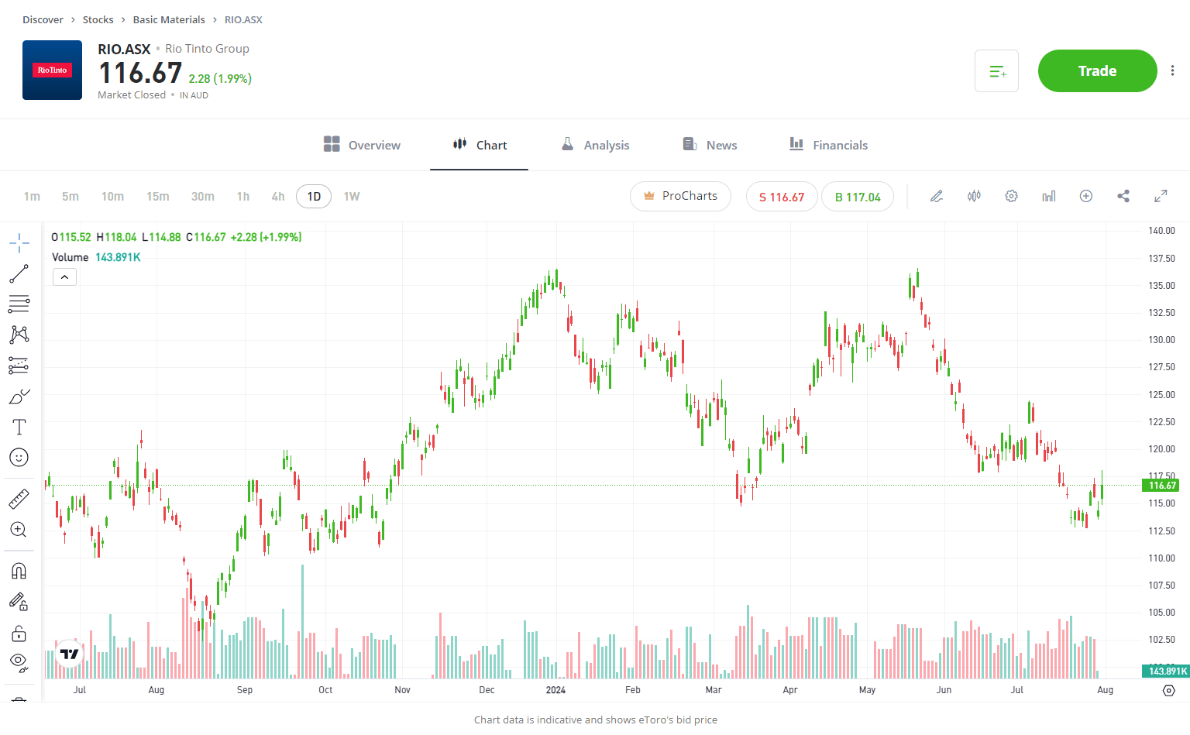Viewport: 1190px width, 735px height.
Task: Open the Fibonacci retracement tools
Action: coord(19,304)
